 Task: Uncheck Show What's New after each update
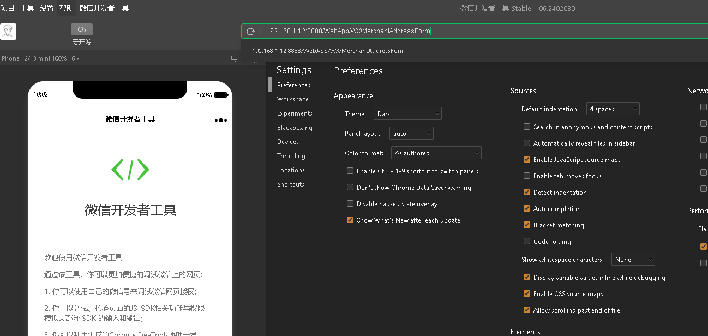(350, 220)
